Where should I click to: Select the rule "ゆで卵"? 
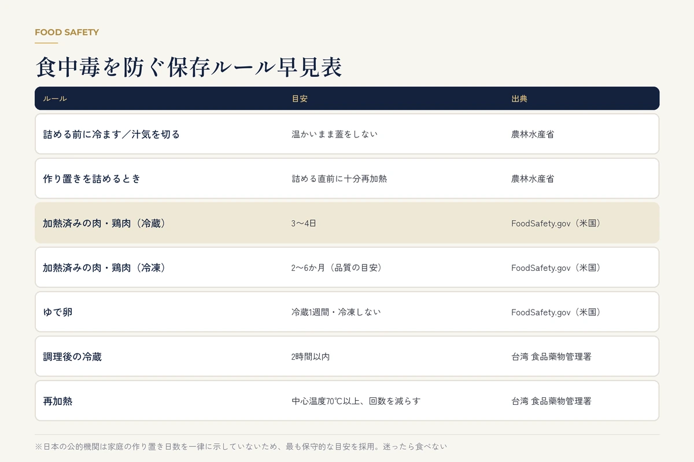coord(57,312)
